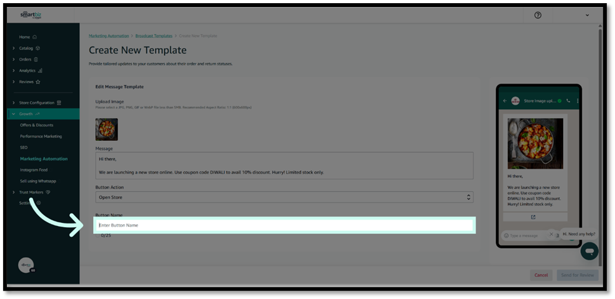Close the 'Need any help?' popup
The height and width of the screenshot is (299, 615).
coord(551,233)
